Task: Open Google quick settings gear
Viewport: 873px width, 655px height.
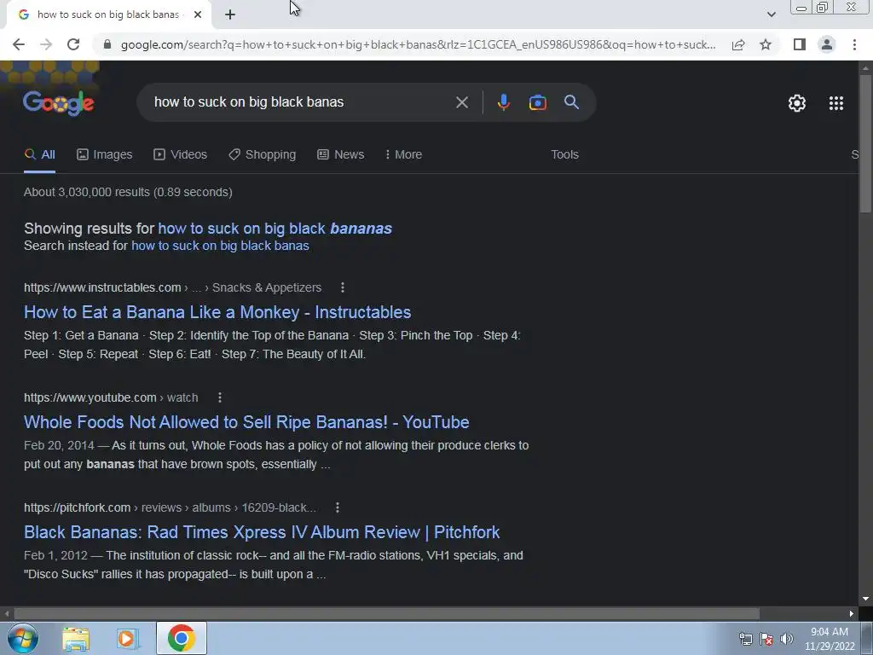Action: point(797,103)
